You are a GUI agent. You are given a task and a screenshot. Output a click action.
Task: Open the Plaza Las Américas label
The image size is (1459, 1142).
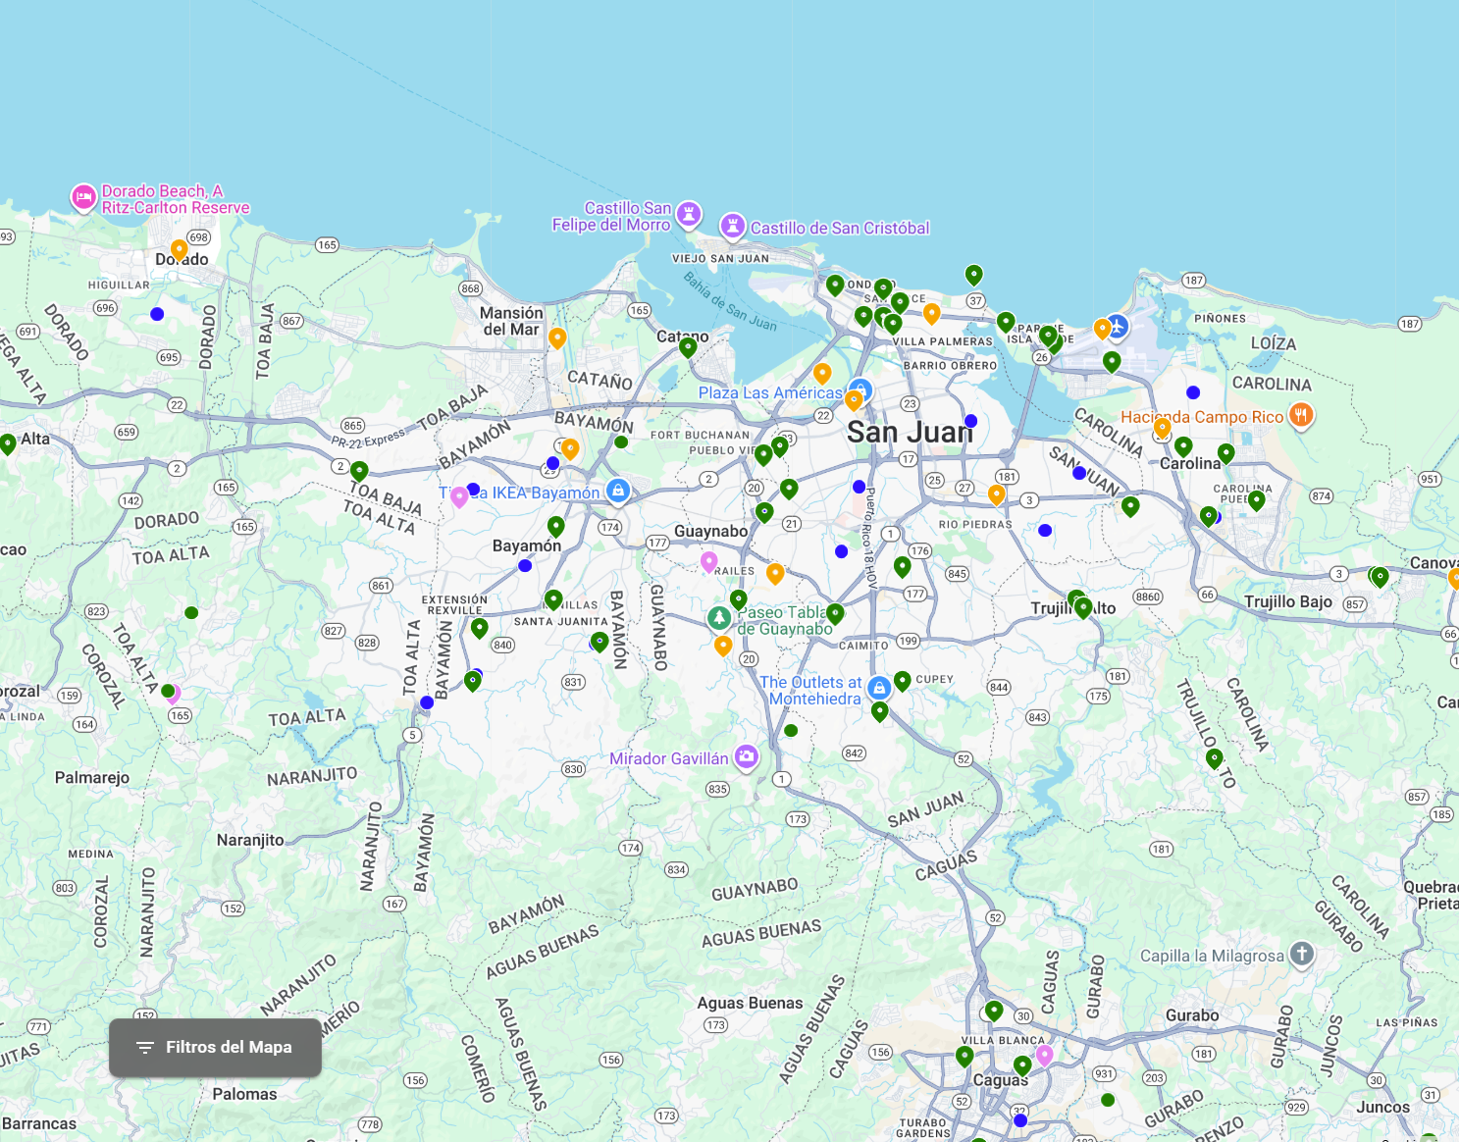[769, 392]
